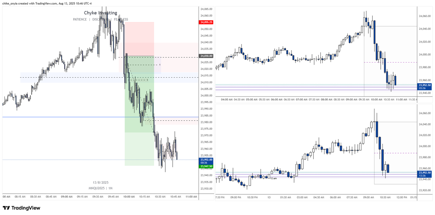The image size is (435, 215).
Task: Click the 24,045.00 price axis label
Action: (206, 36)
